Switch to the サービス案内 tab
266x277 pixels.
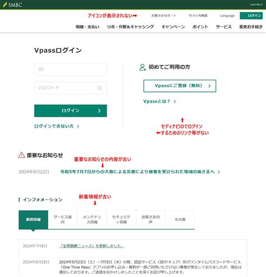pos(63,220)
